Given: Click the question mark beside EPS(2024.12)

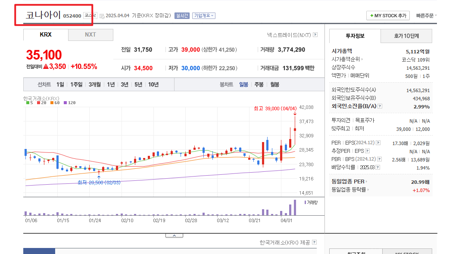Looking at the screenshot, I should pos(377,142).
